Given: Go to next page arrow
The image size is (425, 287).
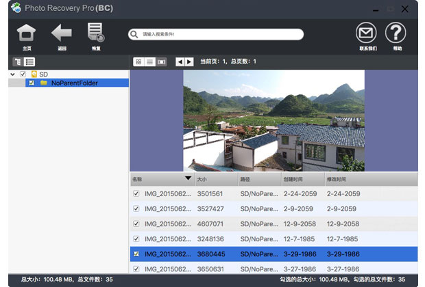Looking at the screenshot, I should pyautogui.click(x=189, y=62).
